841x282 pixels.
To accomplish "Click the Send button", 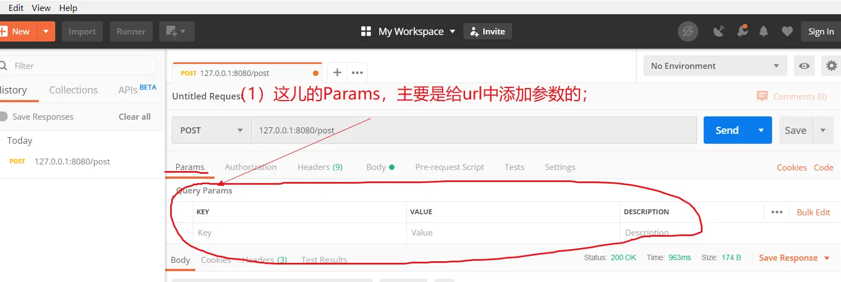I will (x=727, y=130).
